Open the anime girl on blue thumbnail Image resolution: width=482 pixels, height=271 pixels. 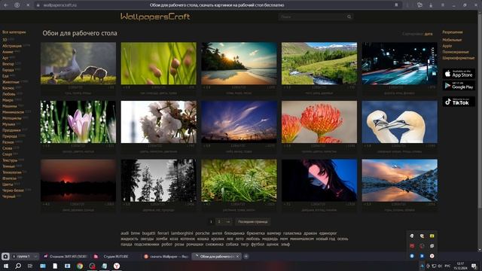tap(319, 181)
